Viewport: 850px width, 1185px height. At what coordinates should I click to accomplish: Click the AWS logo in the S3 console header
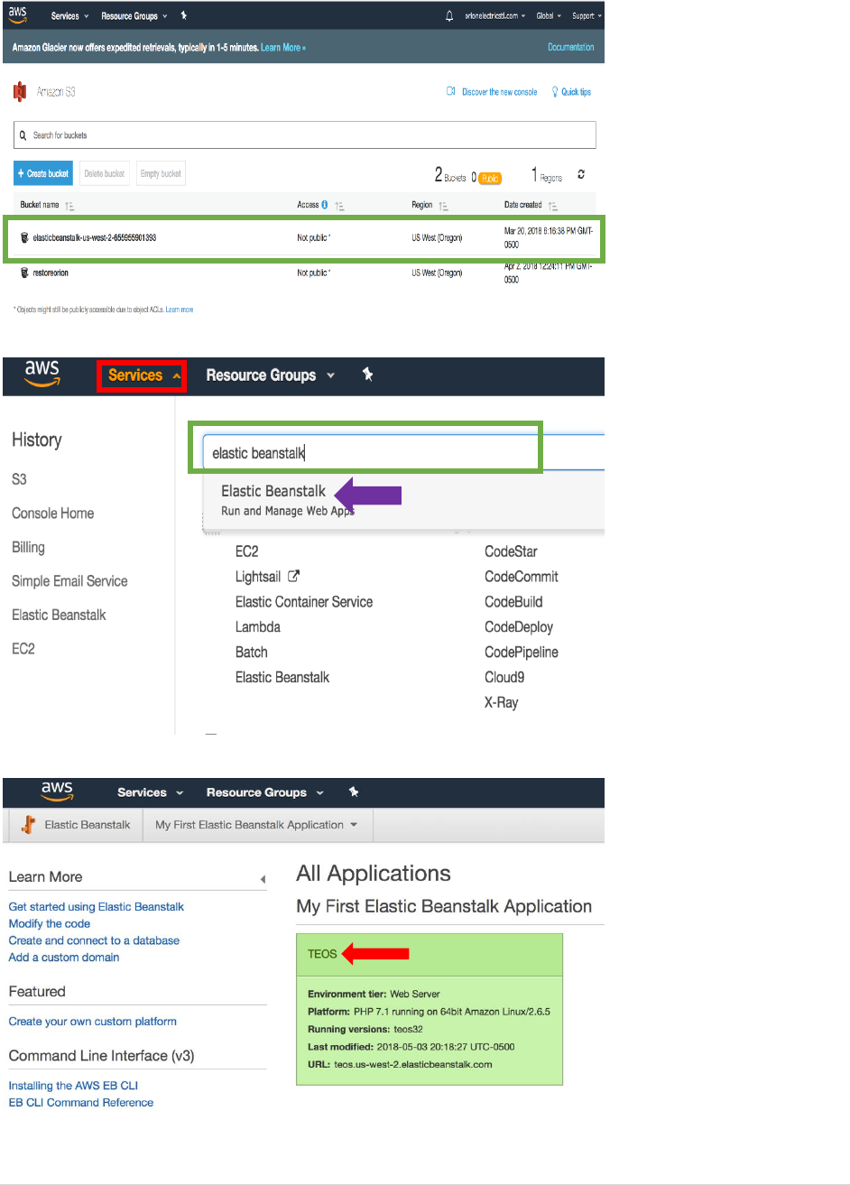[18, 15]
